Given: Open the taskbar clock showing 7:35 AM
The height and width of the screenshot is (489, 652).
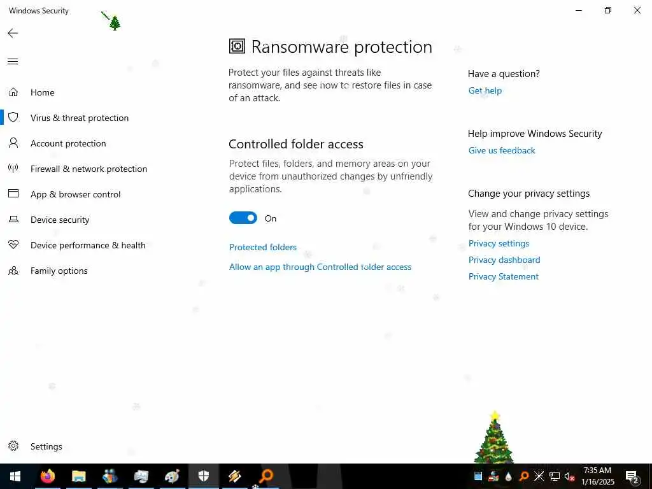Looking at the screenshot, I should pyautogui.click(x=597, y=476).
